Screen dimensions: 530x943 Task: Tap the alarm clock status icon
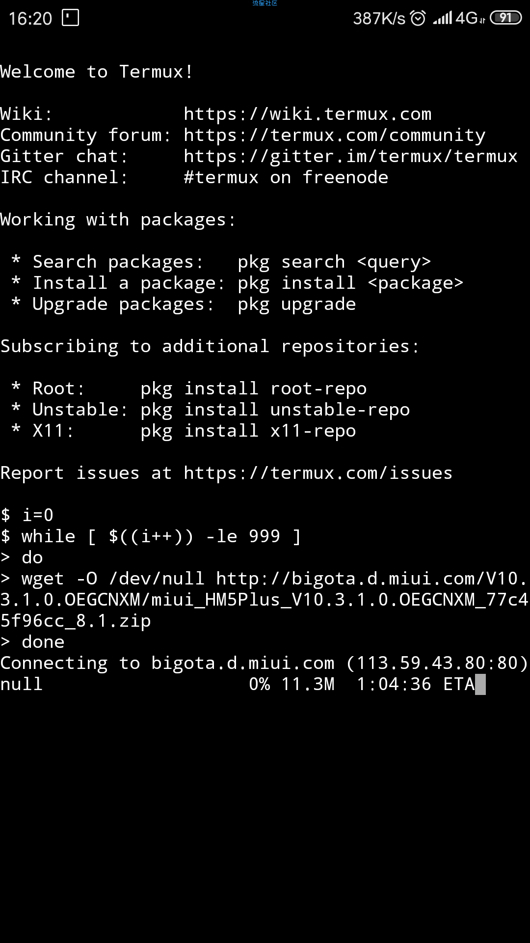pyautogui.click(x=418, y=18)
